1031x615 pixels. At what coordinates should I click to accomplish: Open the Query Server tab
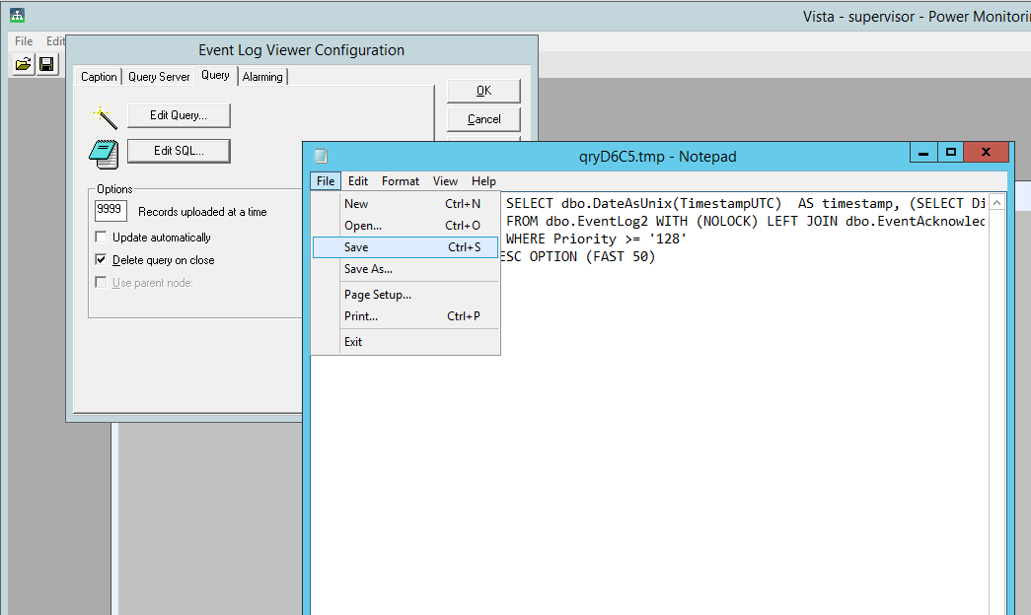pyautogui.click(x=159, y=77)
